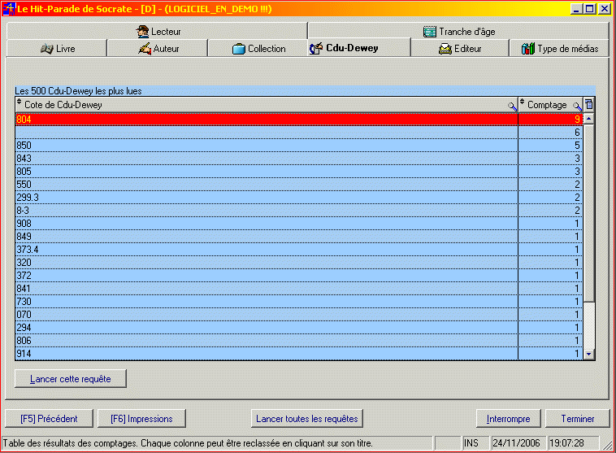Open the Editeur tab
This screenshot has height=453, width=616.
460,48
